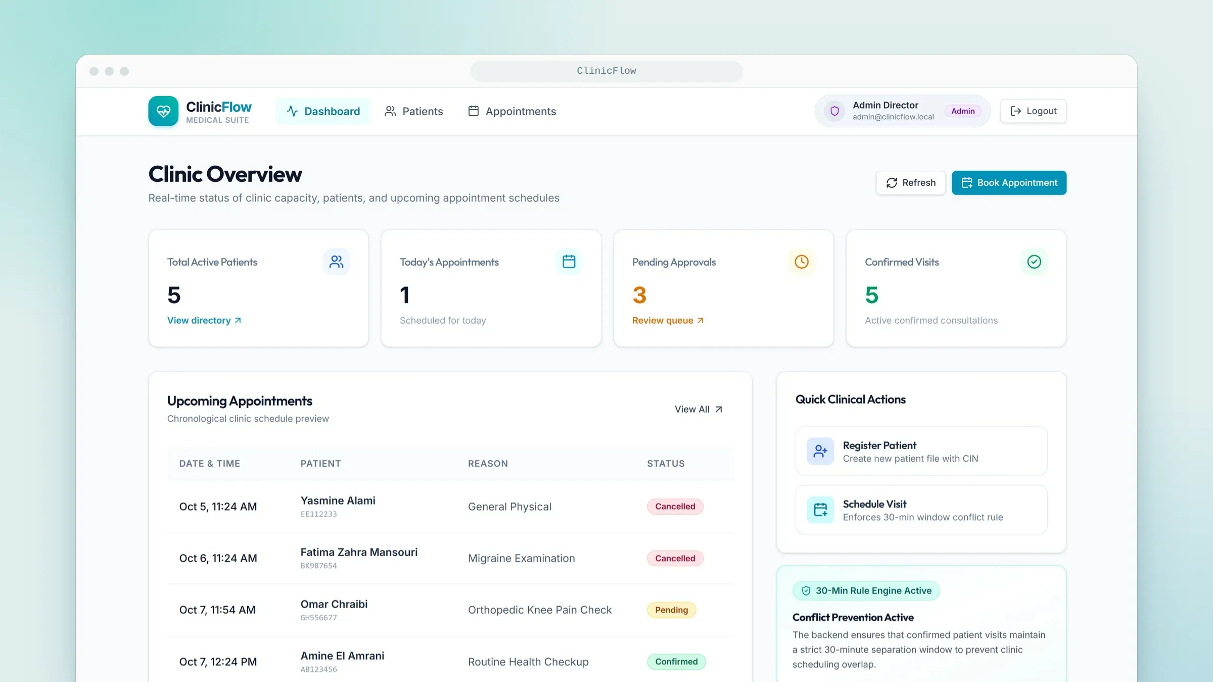Switch to the Patients nav tab

pos(413,111)
